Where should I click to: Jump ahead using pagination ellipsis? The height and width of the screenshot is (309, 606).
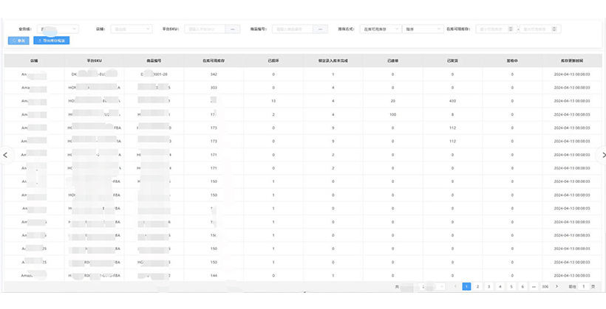click(x=534, y=286)
